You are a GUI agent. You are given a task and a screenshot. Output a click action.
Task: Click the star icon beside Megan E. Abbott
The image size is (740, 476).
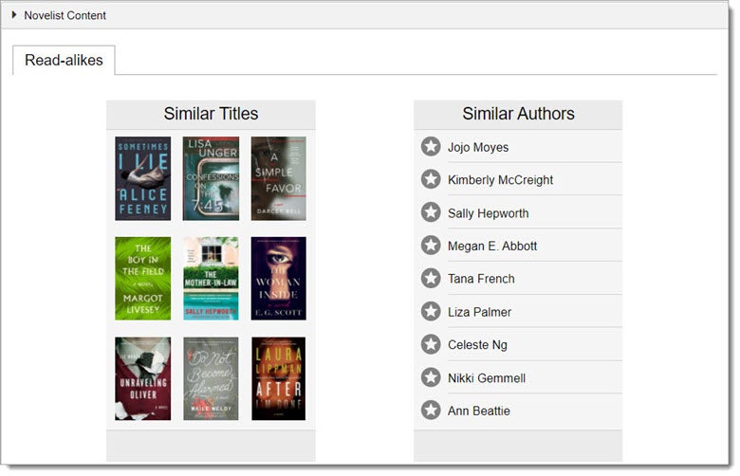pos(431,246)
